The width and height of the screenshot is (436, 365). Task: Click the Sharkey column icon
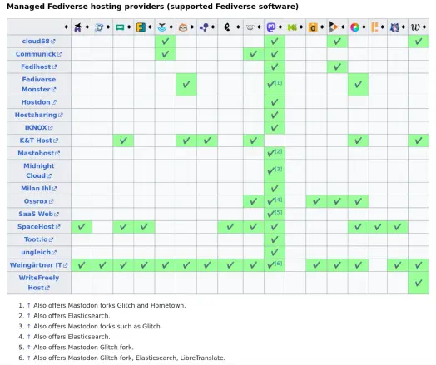coord(394,27)
